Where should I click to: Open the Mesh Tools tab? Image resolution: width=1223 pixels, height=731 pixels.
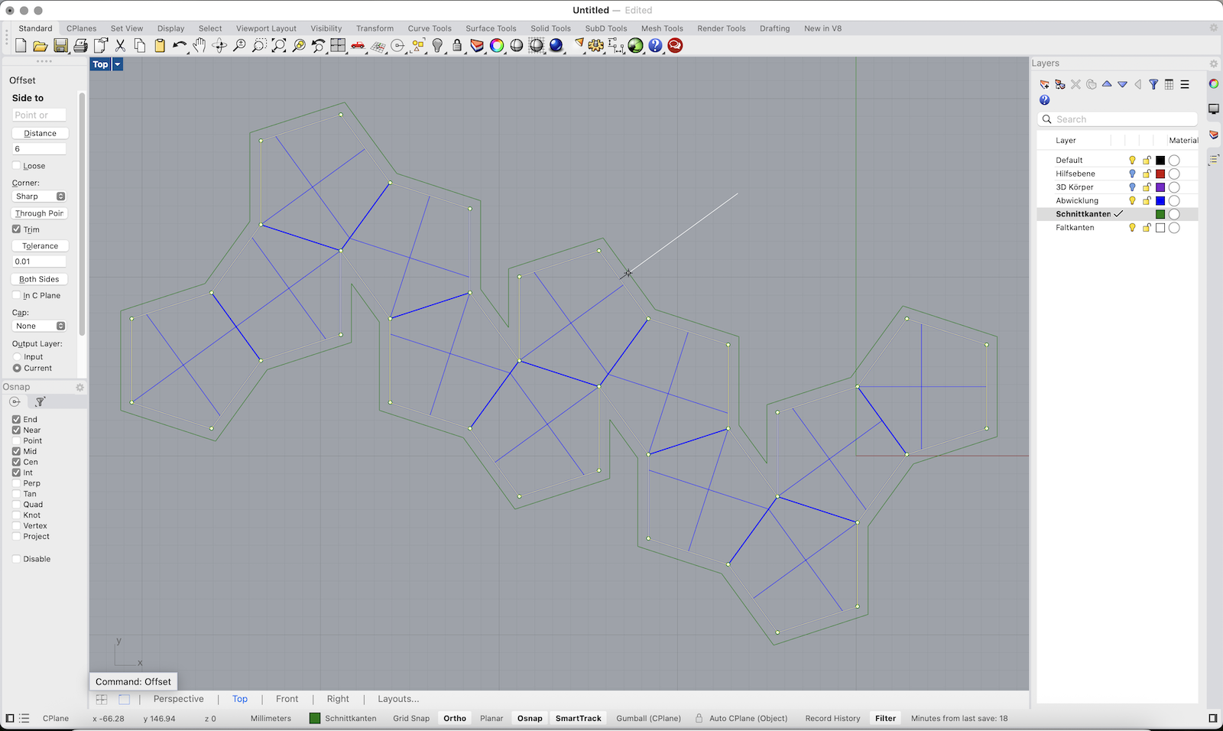662,28
